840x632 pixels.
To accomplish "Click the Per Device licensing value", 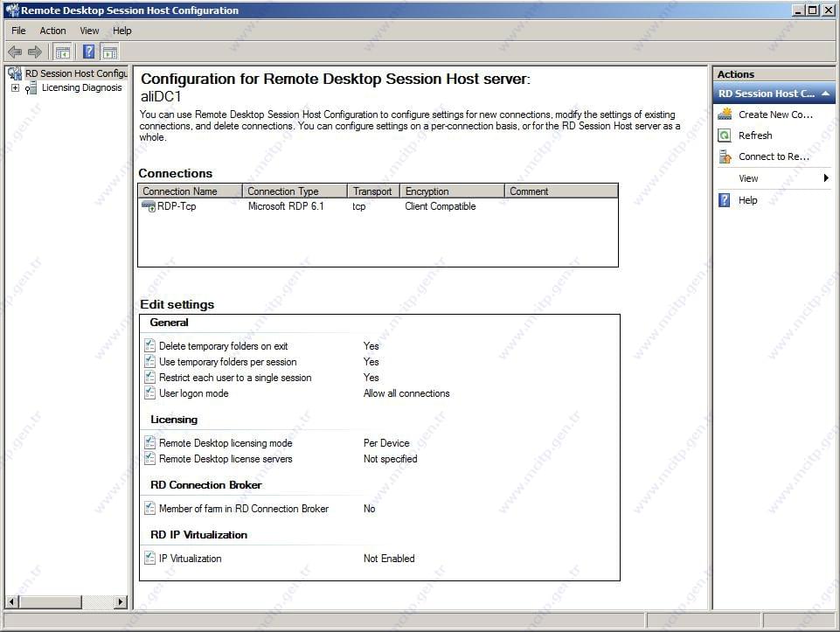I will tap(386, 443).
